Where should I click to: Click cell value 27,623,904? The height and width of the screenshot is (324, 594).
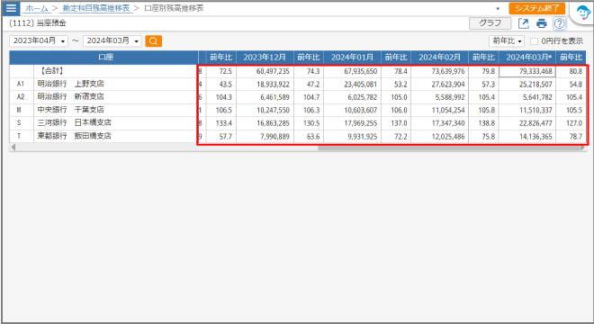(440, 84)
